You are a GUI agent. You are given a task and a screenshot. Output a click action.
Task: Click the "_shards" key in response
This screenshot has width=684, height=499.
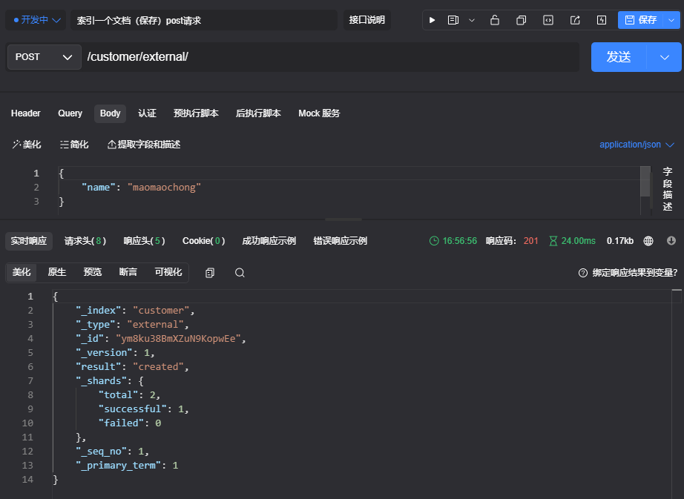(x=101, y=381)
